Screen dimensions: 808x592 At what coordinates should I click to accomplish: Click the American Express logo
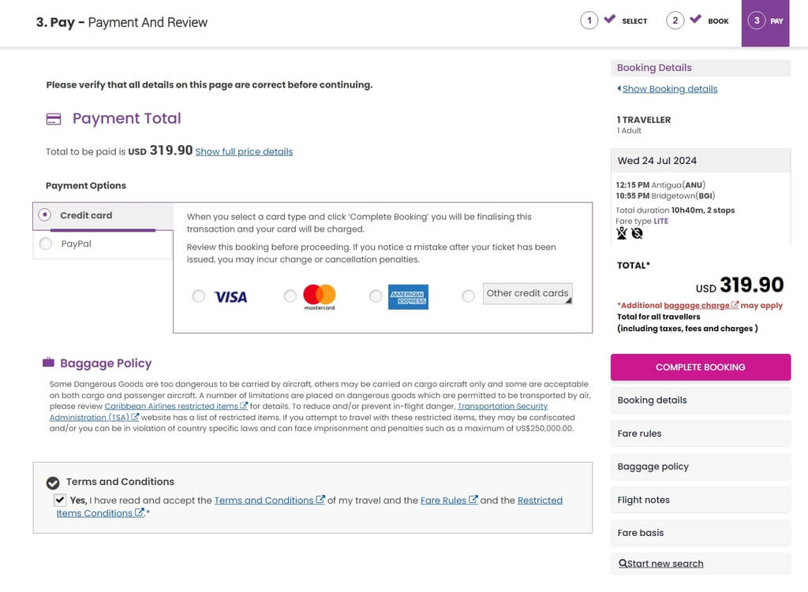click(x=408, y=297)
